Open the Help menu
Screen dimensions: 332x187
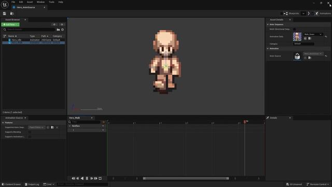click(61, 2)
